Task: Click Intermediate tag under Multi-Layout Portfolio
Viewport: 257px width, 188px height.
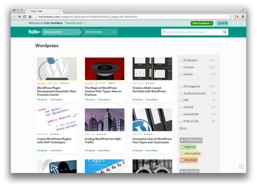Action: [152, 100]
